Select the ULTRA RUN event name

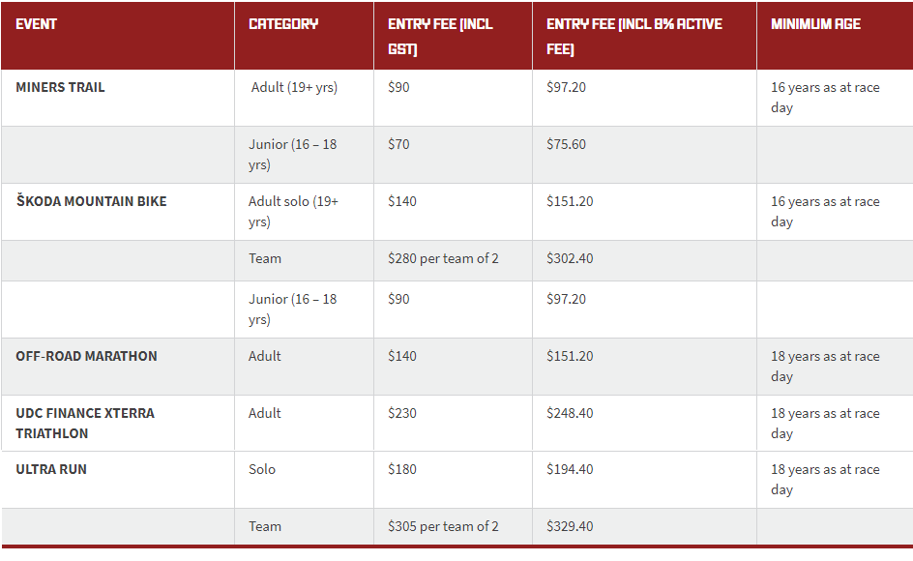pyautogui.click(x=51, y=469)
